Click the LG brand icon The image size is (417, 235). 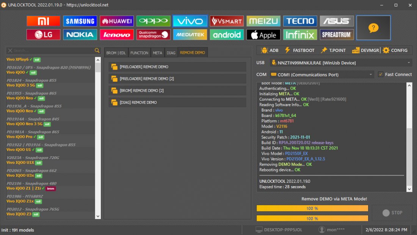point(43,34)
